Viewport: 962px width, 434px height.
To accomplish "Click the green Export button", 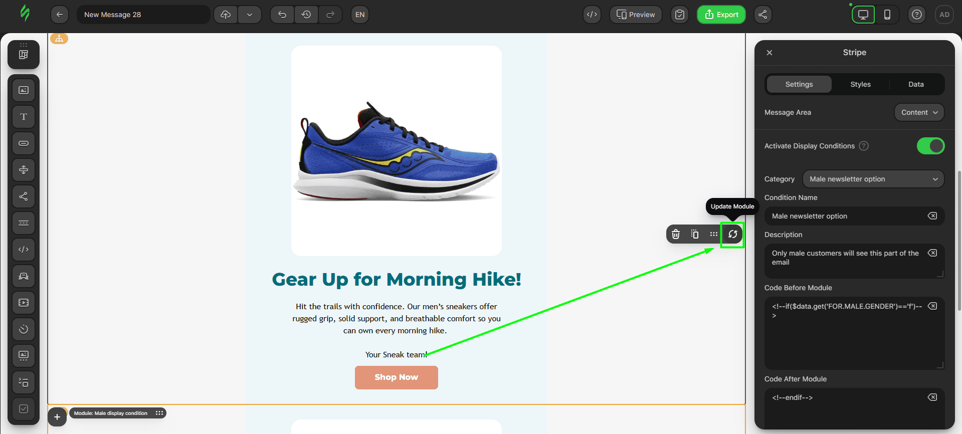I will point(721,15).
